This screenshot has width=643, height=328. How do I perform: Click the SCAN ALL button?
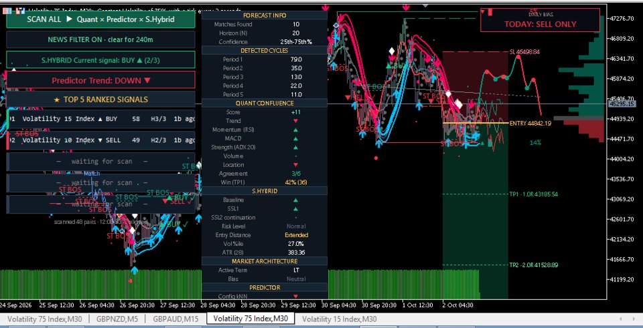click(x=100, y=19)
